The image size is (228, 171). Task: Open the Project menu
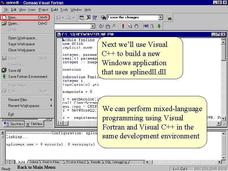pos(43,9)
